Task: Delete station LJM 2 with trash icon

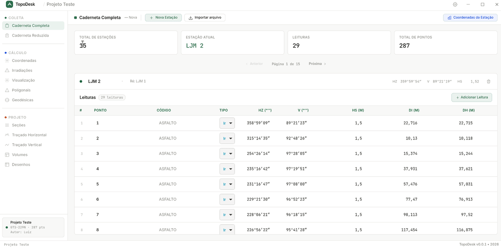Action: click(488, 82)
